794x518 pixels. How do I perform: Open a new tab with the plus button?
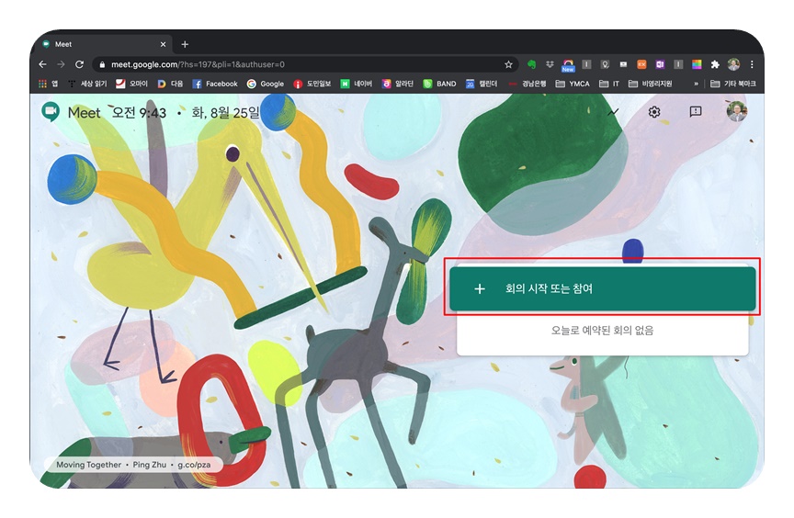185,44
